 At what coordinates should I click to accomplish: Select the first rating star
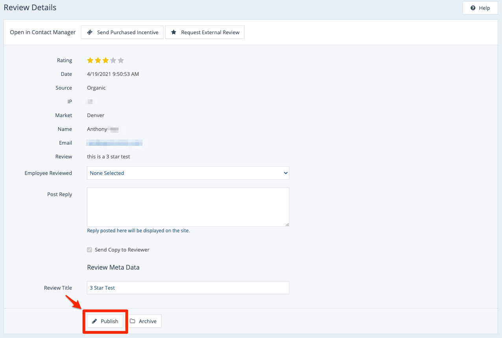tap(90, 61)
